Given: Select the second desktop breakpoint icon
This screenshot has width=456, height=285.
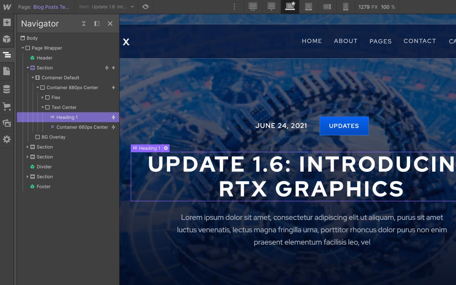Looking at the screenshot, I should coord(271,7).
